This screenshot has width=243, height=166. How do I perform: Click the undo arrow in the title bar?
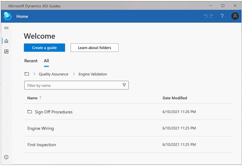click(206, 16)
